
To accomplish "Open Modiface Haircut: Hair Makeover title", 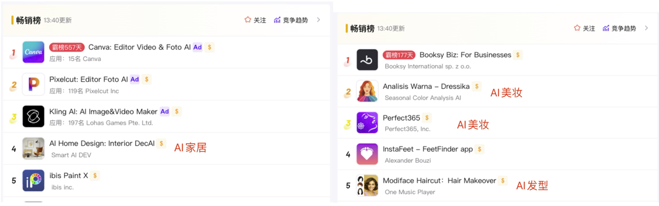I will click(439, 181).
